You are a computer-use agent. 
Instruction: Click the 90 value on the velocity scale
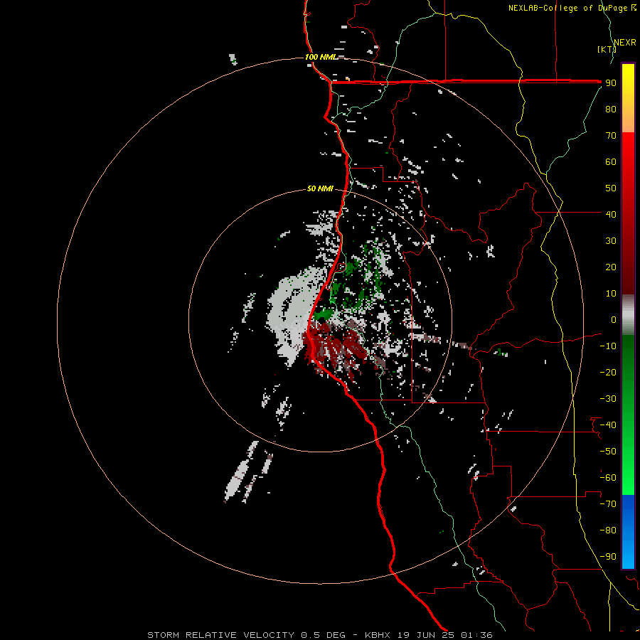[611, 83]
